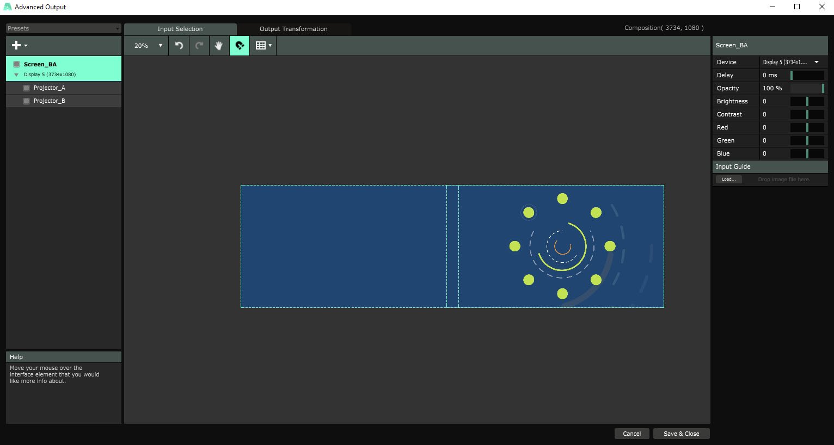
Task: Click the Brightness slider
Action: point(807,101)
